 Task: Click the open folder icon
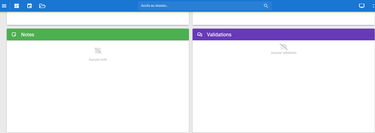click(42, 6)
